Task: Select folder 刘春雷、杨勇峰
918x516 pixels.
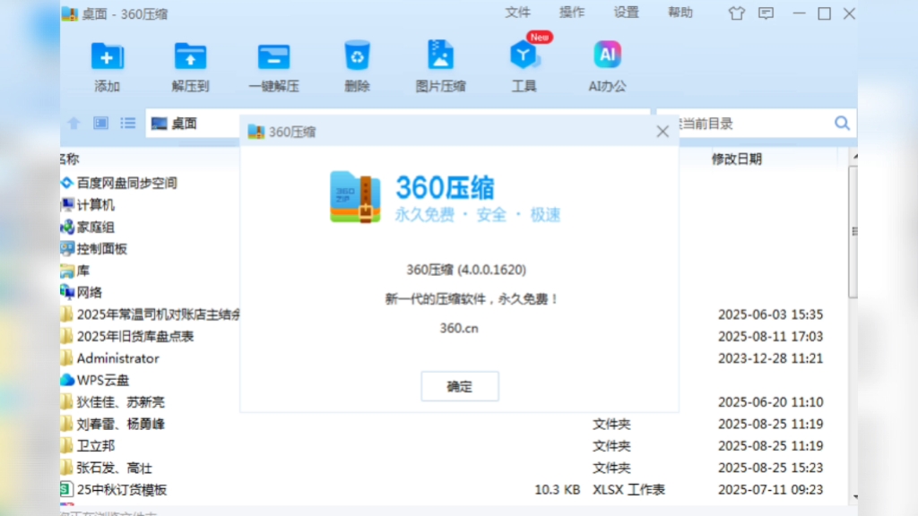Action: point(121,424)
